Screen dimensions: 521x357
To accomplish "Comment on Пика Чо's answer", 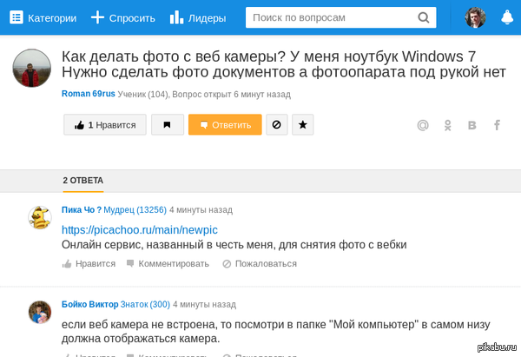I will [168, 263].
